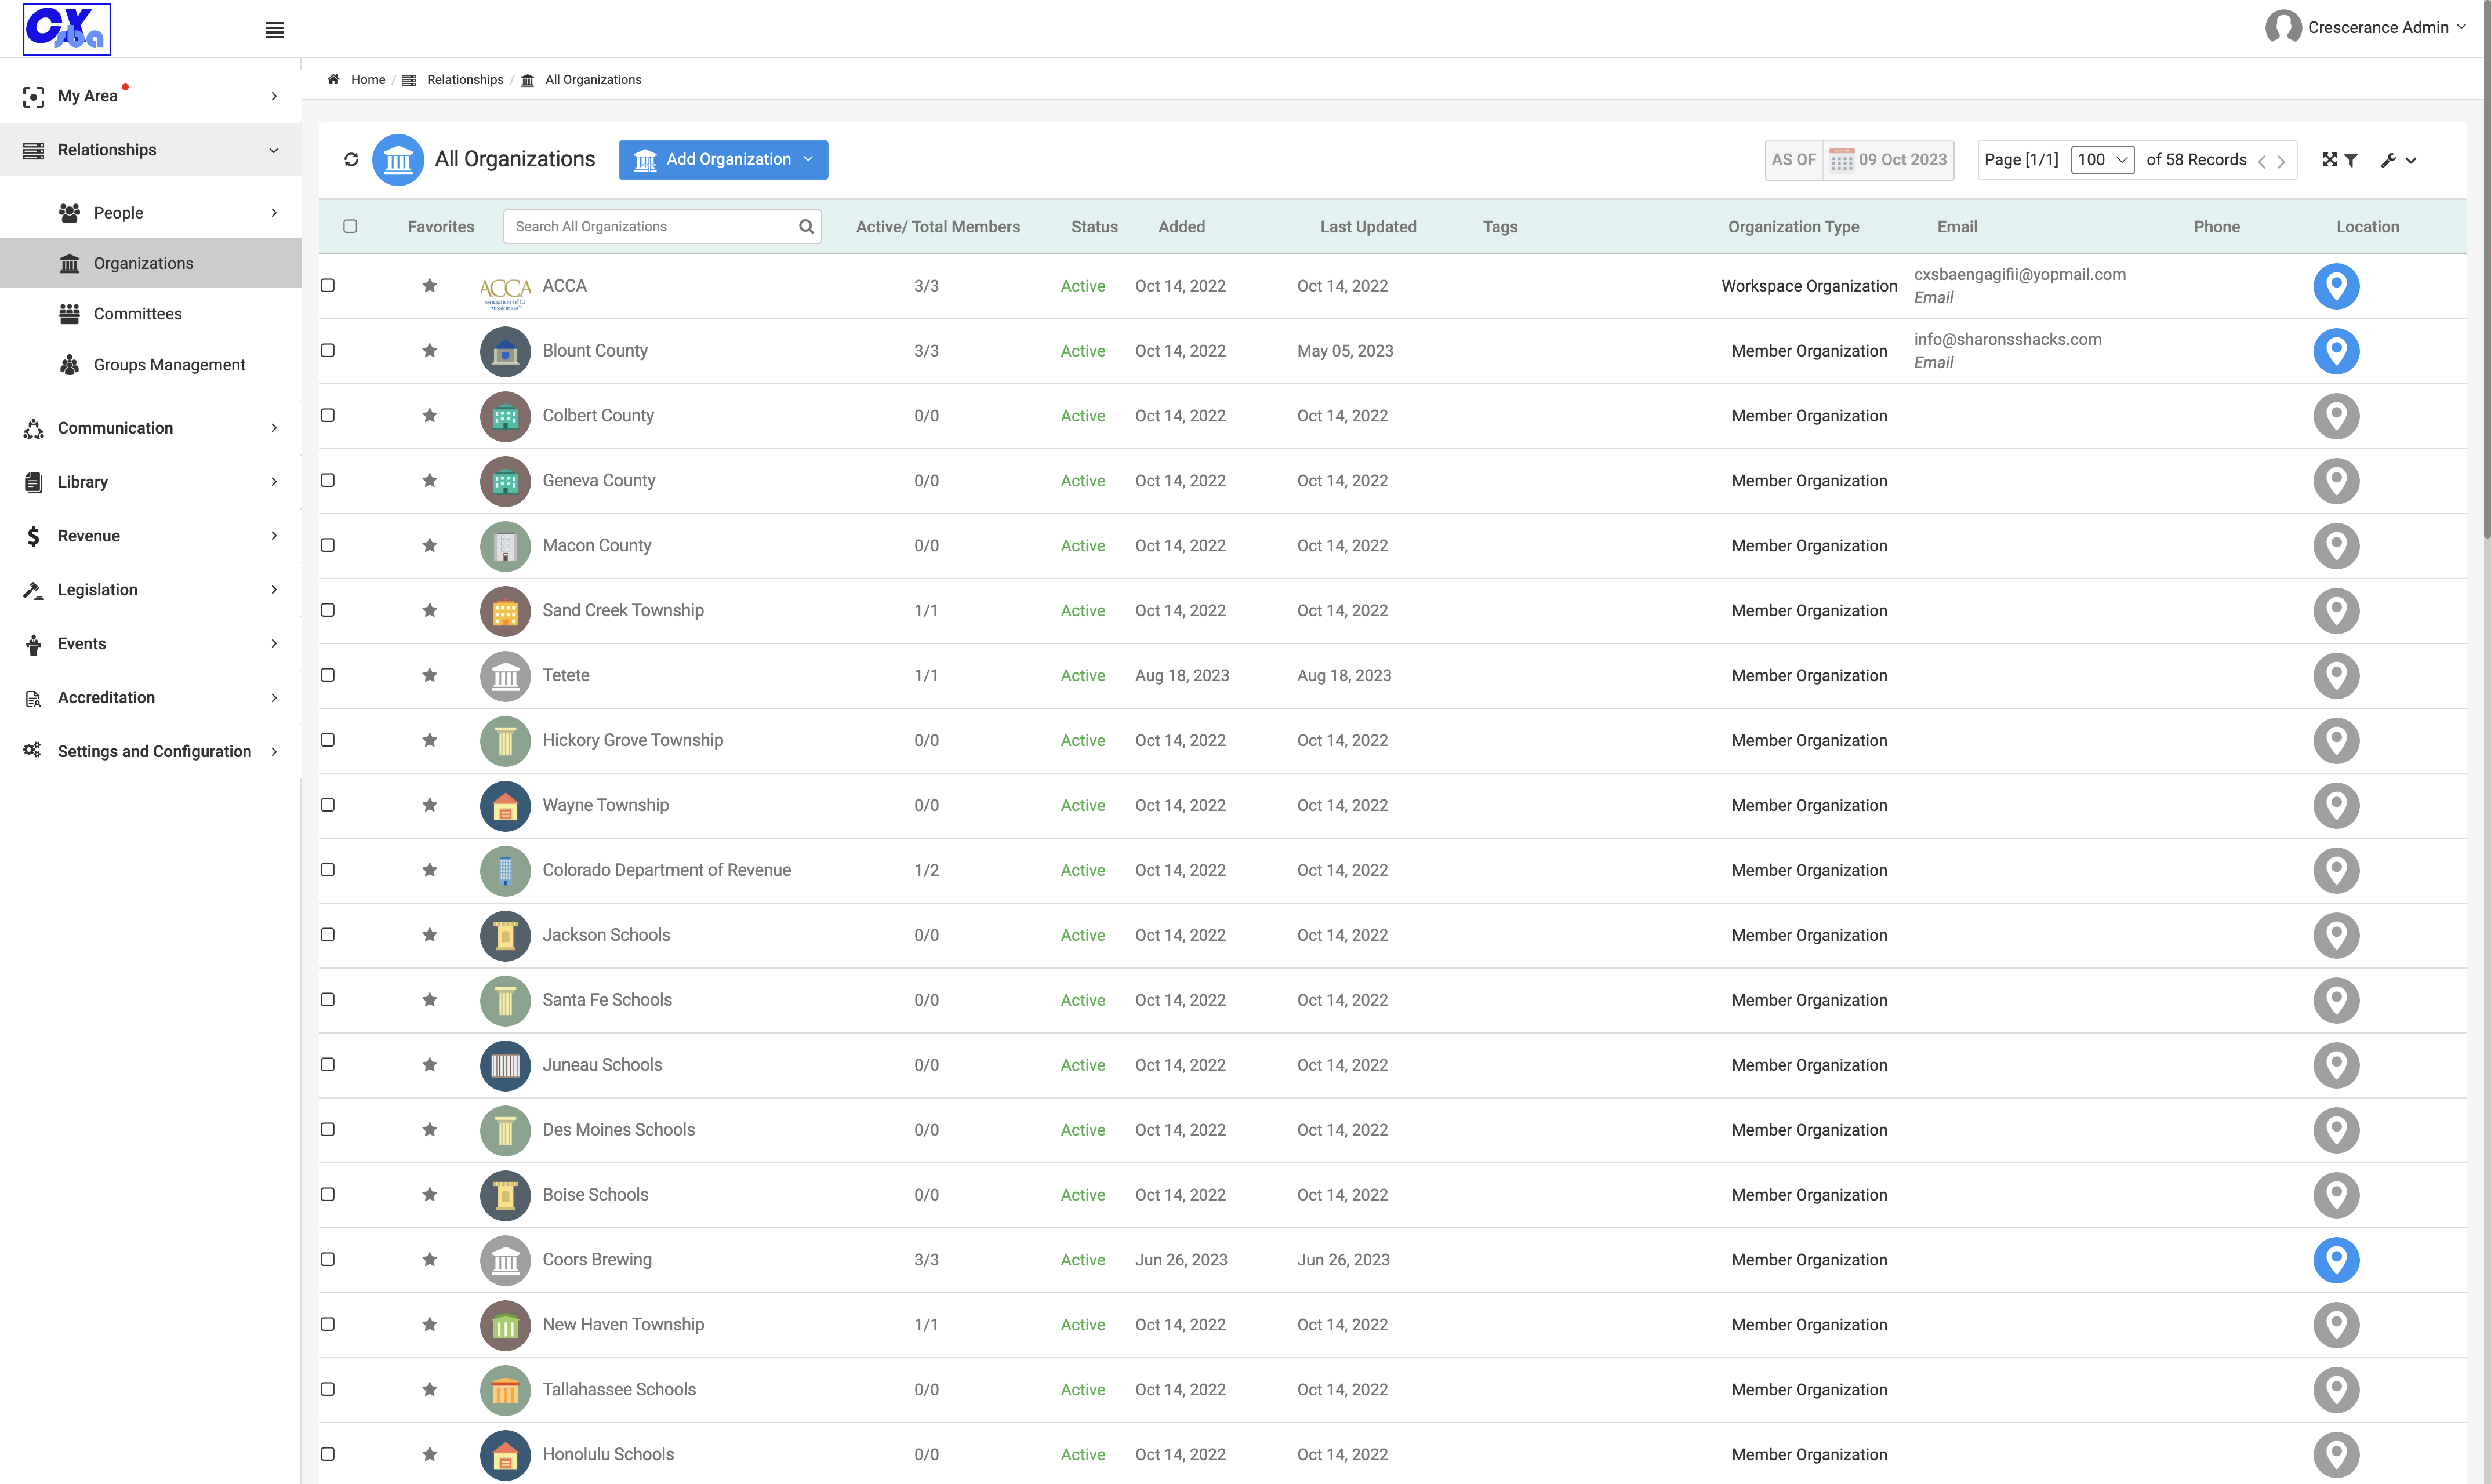The image size is (2491, 1484).
Task: Refresh the All Organizations list
Action: (x=351, y=159)
